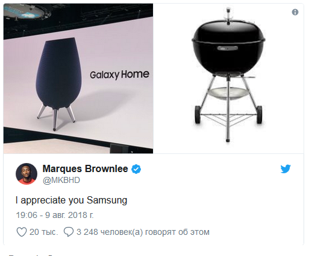Click the reply speech bubble icon
The width and height of the screenshot is (309, 256).
click(x=69, y=232)
